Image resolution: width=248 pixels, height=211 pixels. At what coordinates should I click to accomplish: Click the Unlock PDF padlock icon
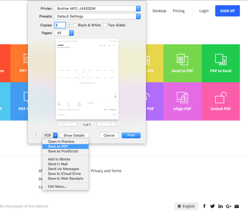(221, 98)
